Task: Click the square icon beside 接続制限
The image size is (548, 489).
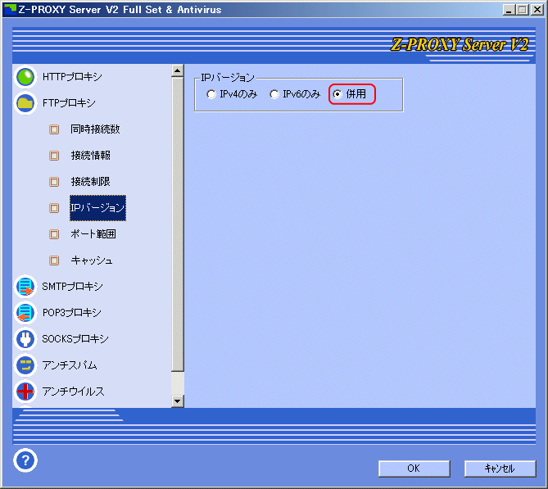Action: [x=54, y=182]
